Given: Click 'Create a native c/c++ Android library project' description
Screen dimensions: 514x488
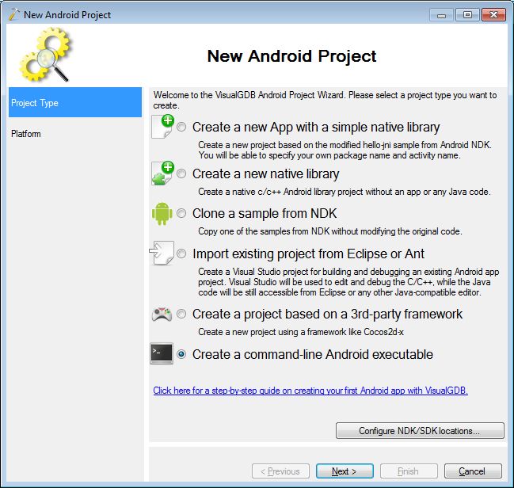Looking at the screenshot, I should point(345,192).
